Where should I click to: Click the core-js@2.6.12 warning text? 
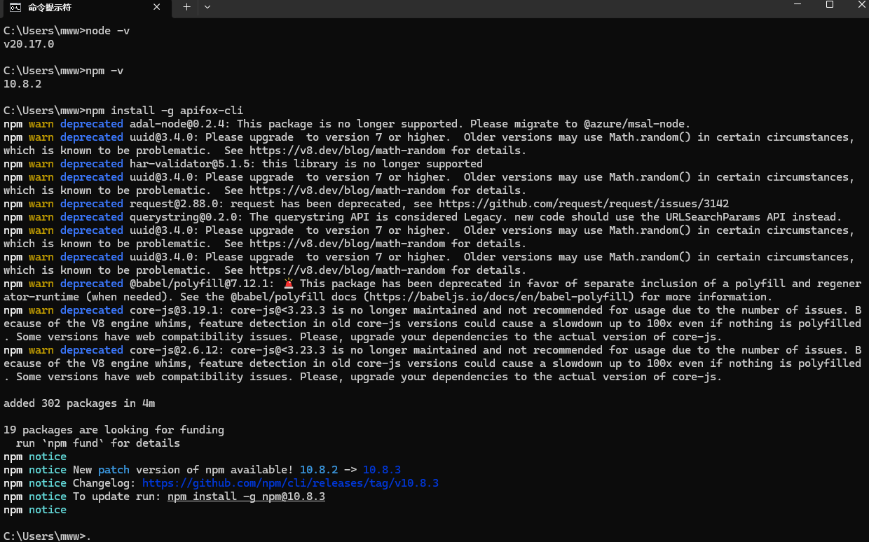(x=432, y=363)
